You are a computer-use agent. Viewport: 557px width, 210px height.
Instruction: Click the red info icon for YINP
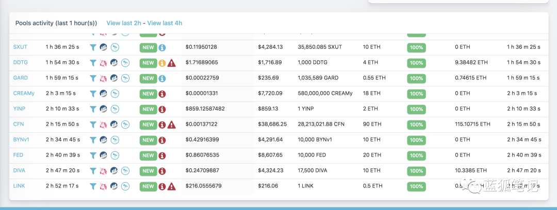(162, 109)
